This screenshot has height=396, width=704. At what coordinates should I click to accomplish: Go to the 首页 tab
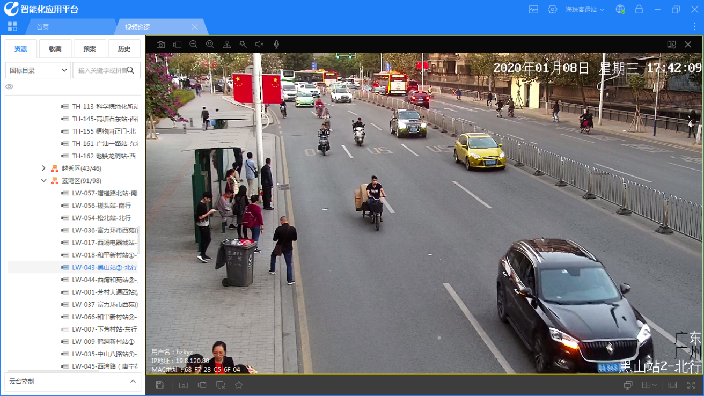coord(43,27)
